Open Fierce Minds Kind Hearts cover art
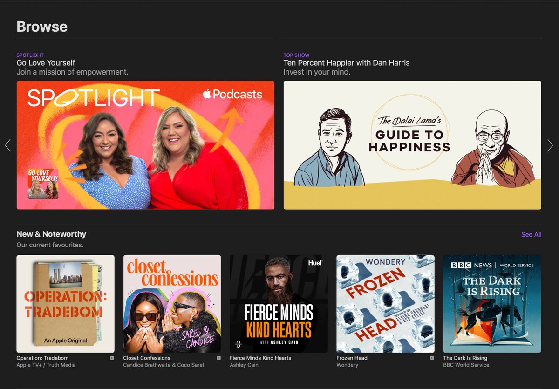 (x=279, y=304)
